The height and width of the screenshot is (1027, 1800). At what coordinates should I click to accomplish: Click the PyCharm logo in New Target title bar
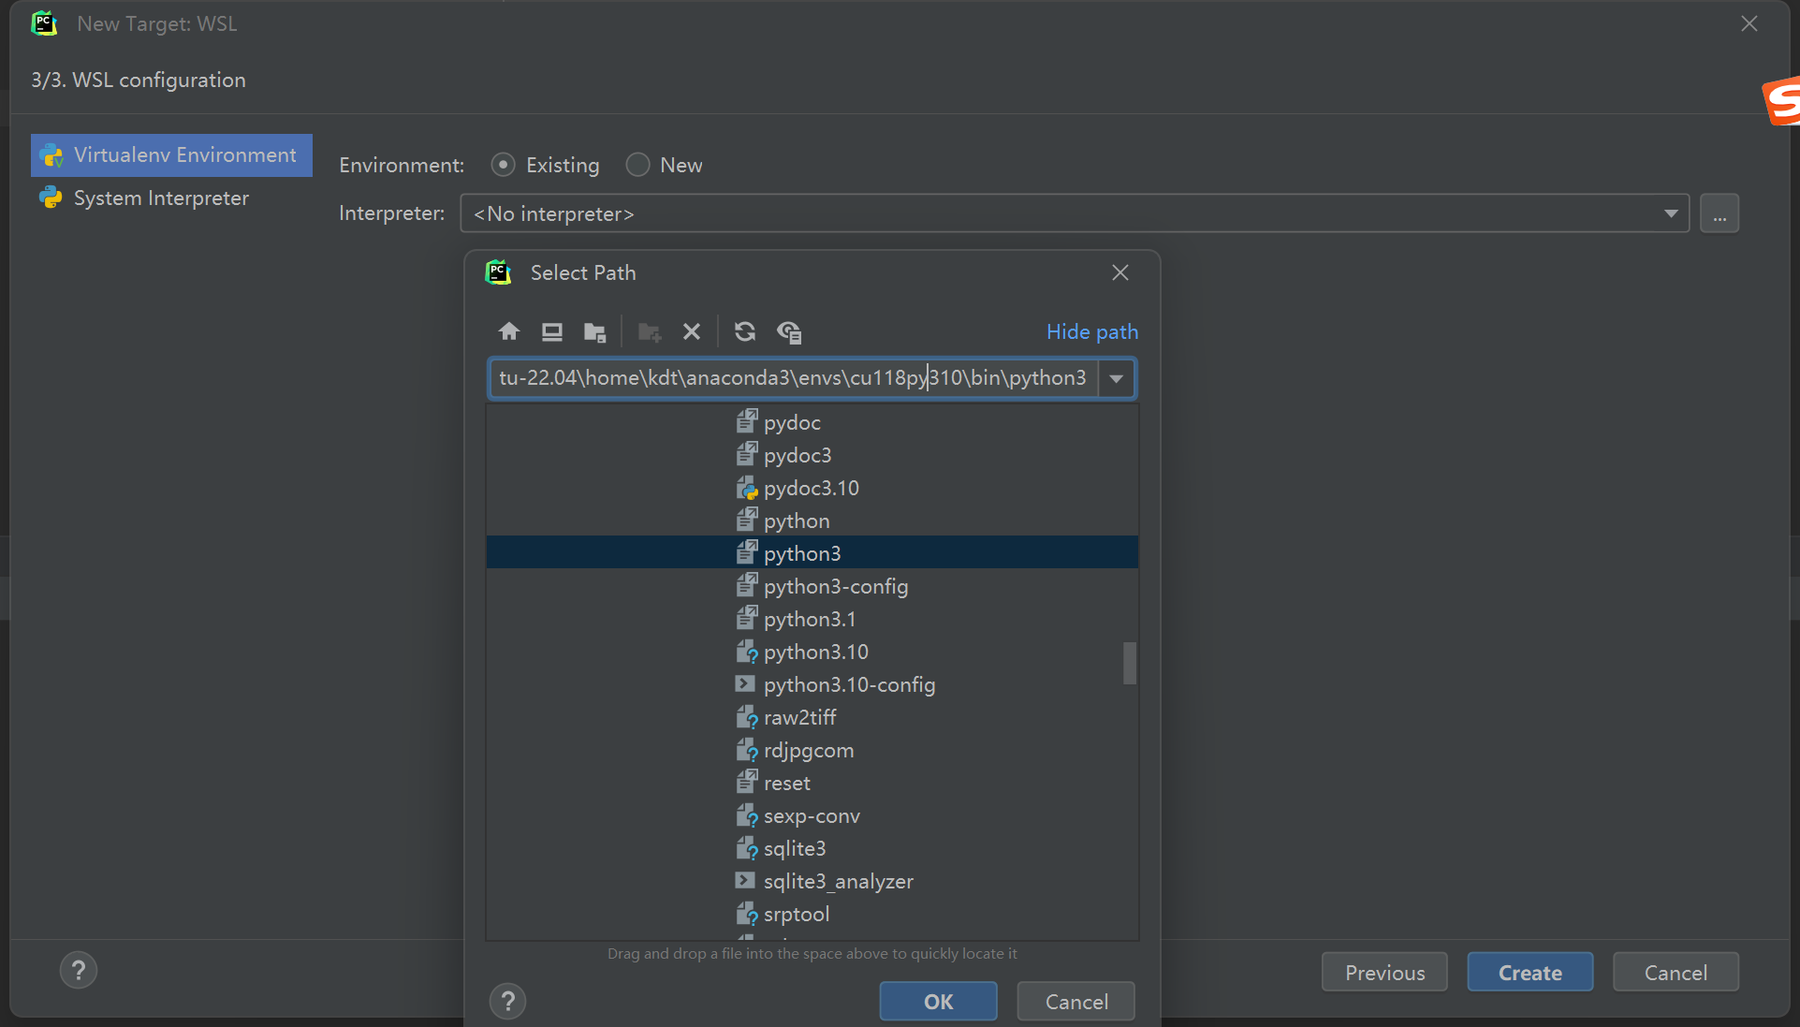coord(44,23)
